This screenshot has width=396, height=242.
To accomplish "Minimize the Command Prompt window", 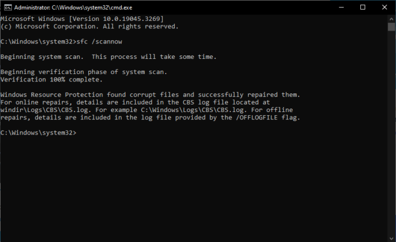I will pos(337,7).
